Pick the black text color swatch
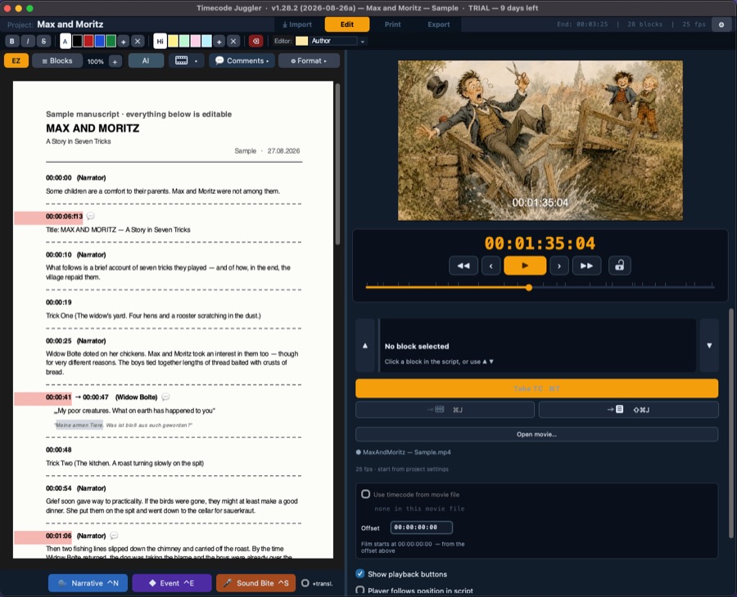This screenshot has width=737, height=597. tap(77, 42)
